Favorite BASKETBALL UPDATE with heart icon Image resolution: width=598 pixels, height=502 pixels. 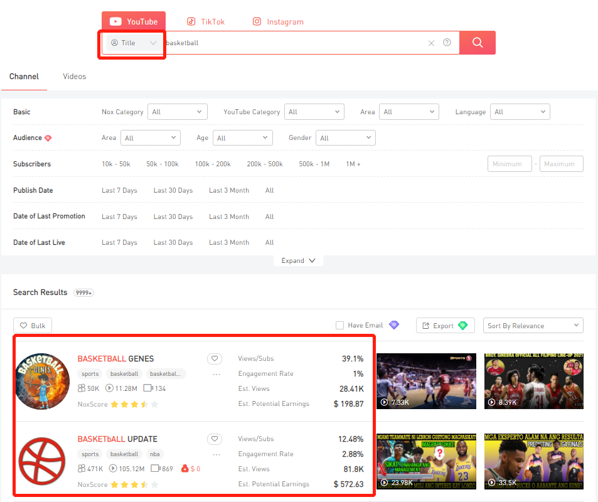pos(215,439)
